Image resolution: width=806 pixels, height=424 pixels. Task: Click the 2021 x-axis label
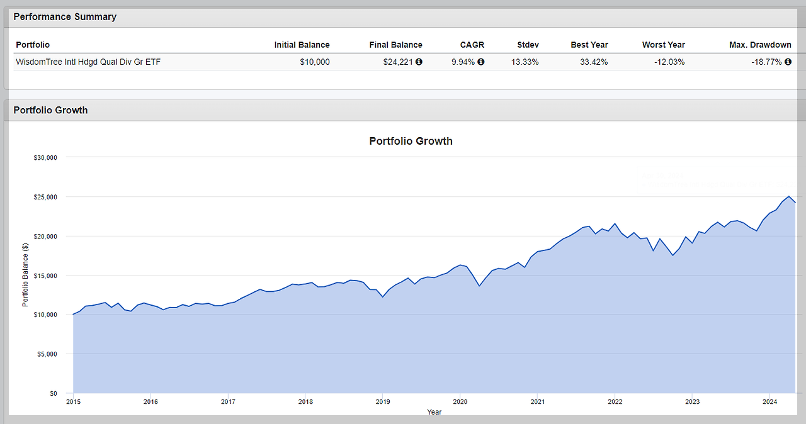538,401
